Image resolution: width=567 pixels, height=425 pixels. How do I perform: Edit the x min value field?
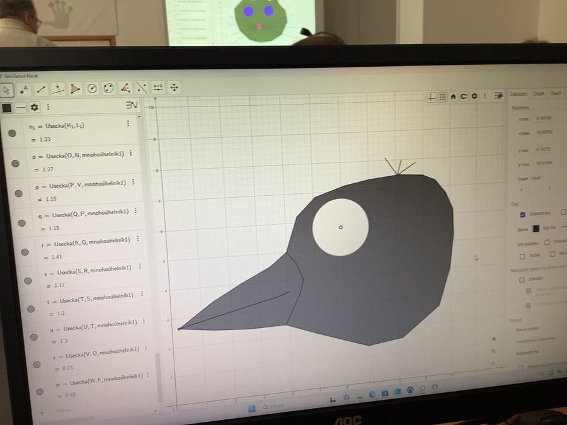coord(544,118)
